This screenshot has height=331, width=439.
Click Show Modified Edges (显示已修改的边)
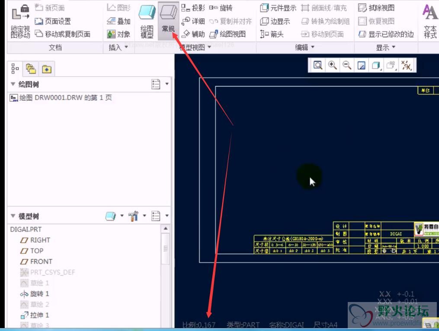(x=386, y=34)
